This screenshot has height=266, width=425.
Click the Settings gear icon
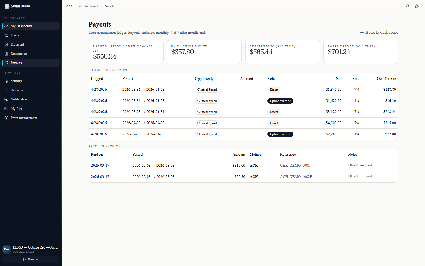pos(6,81)
